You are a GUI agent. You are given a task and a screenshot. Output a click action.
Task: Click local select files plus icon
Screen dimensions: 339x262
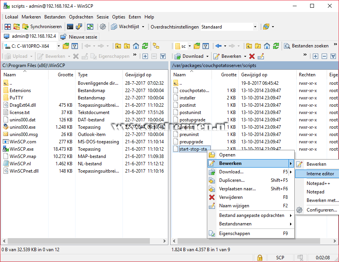point(145,56)
